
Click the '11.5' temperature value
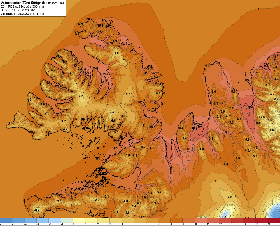tap(267, 64)
